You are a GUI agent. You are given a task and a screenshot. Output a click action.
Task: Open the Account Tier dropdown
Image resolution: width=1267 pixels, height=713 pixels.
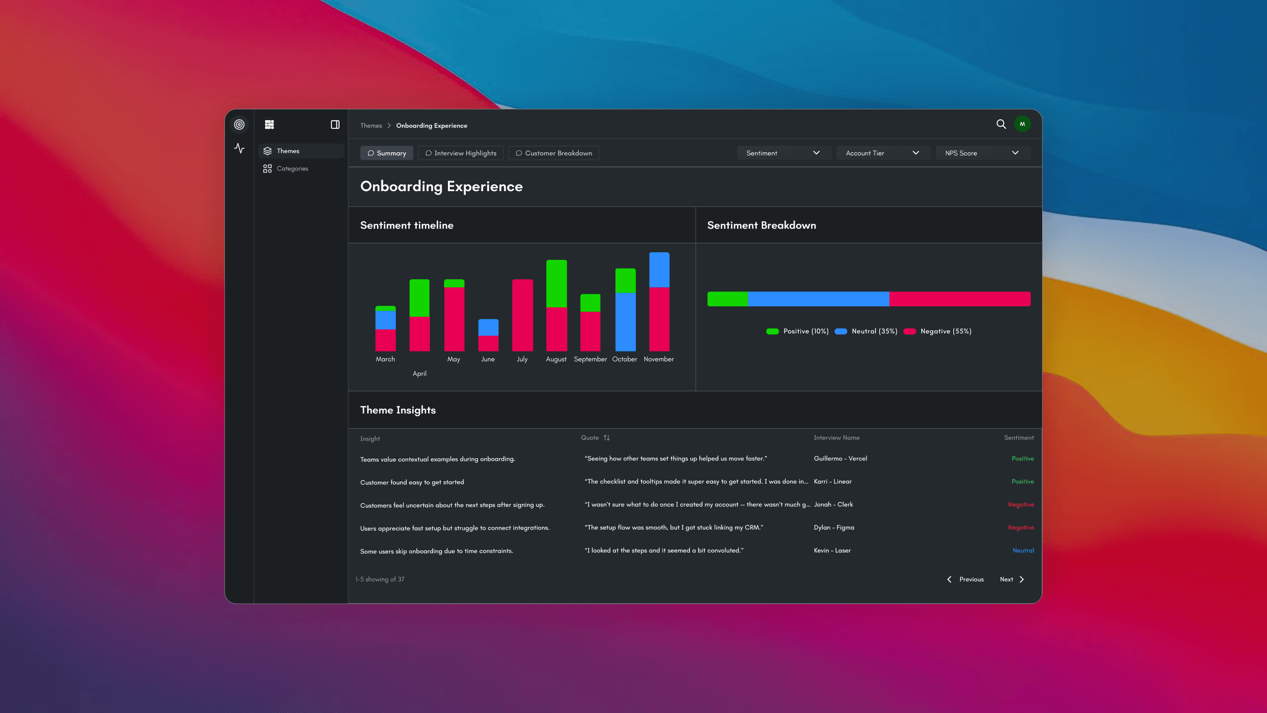click(x=882, y=153)
